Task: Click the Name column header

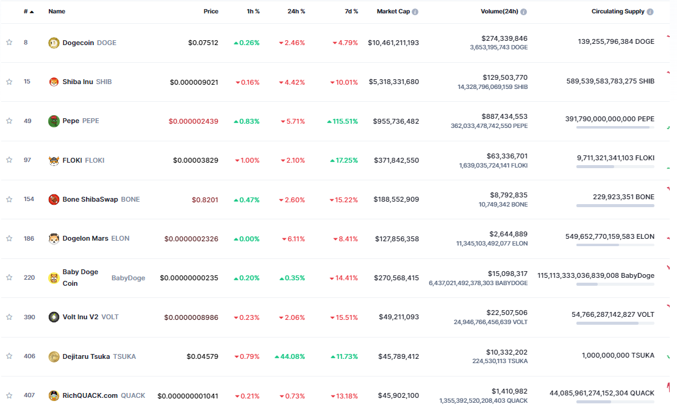Action: (57, 12)
